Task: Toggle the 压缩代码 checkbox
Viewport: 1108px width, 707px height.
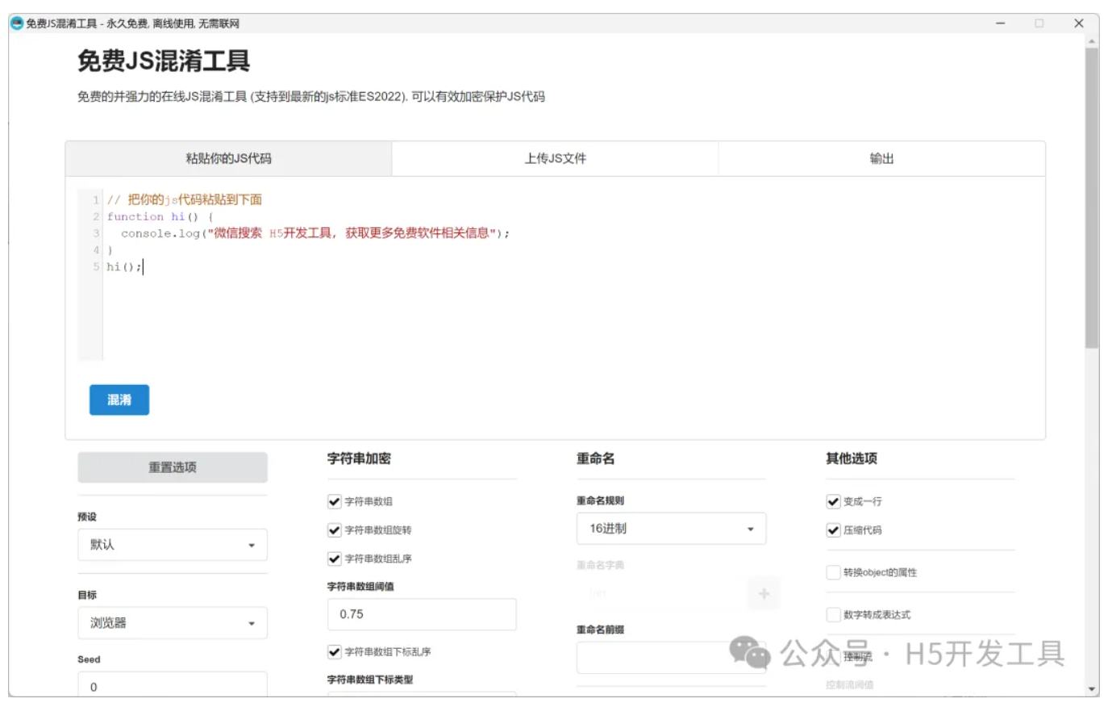Action: pyautogui.click(x=833, y=530)
